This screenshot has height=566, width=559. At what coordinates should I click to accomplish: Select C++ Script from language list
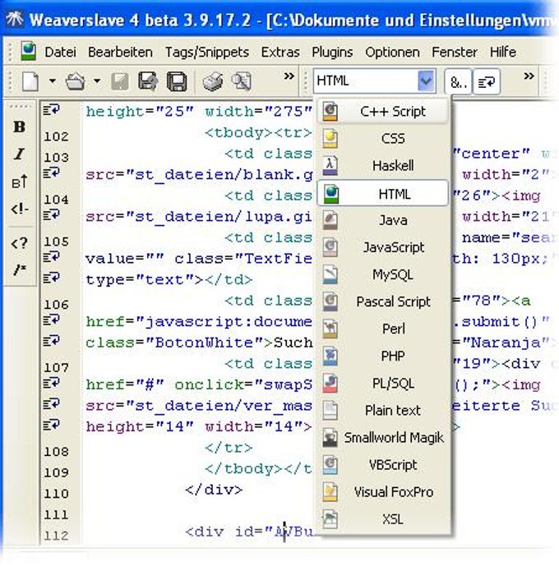[x=383, y=112]
